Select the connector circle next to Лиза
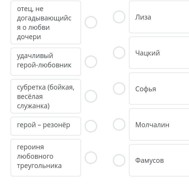The height and width of the screenshot is (187, 189). [x=119, y=17]
